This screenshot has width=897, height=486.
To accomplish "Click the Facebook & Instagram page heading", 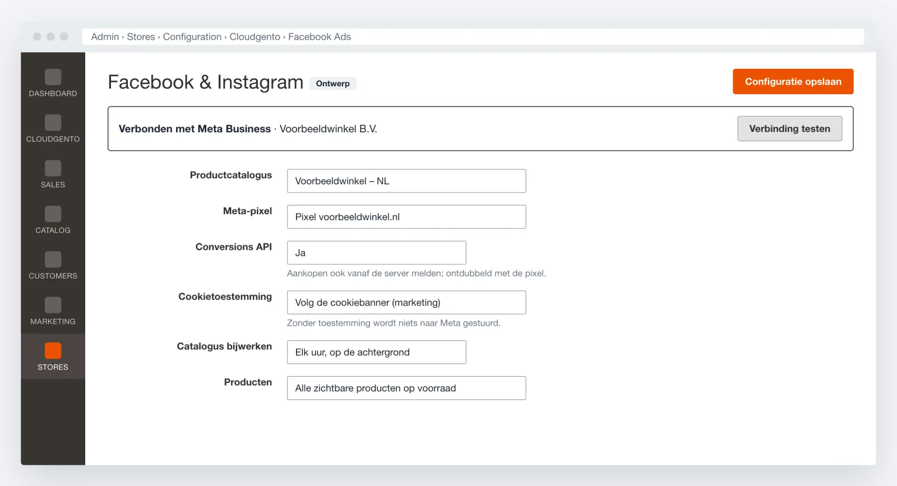I will [x=205, y=82].
